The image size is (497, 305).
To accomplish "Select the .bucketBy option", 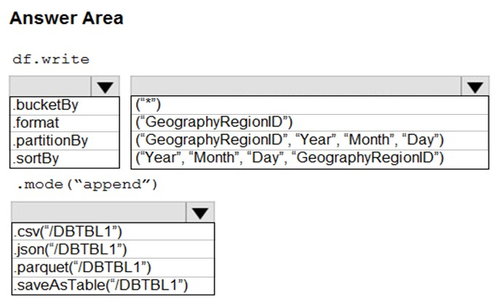I will (x=65, y=106).
